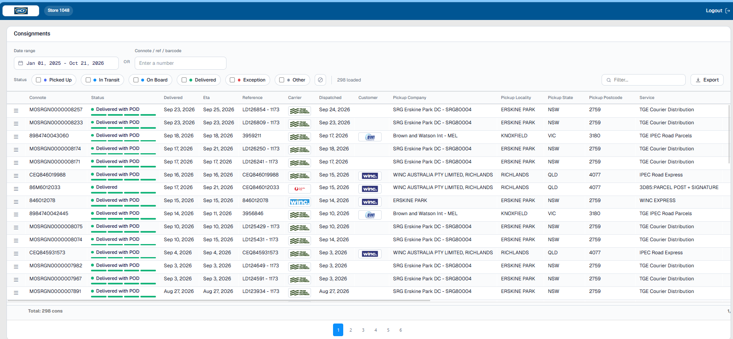Focus the Filter text field

click(x=643, y=80)
